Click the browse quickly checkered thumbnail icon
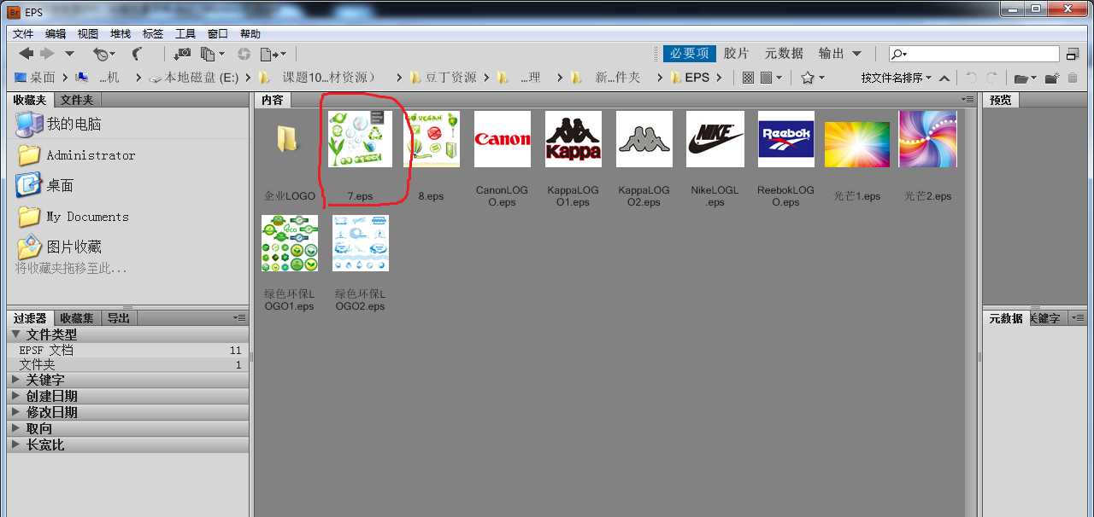This screenshot has height=517, width=1094. point(748,78)
